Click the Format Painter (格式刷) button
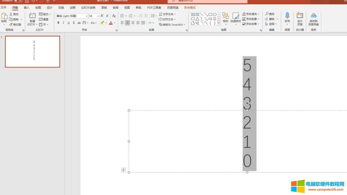The width and height of the screenshot is (347, 195). point(15,24)
